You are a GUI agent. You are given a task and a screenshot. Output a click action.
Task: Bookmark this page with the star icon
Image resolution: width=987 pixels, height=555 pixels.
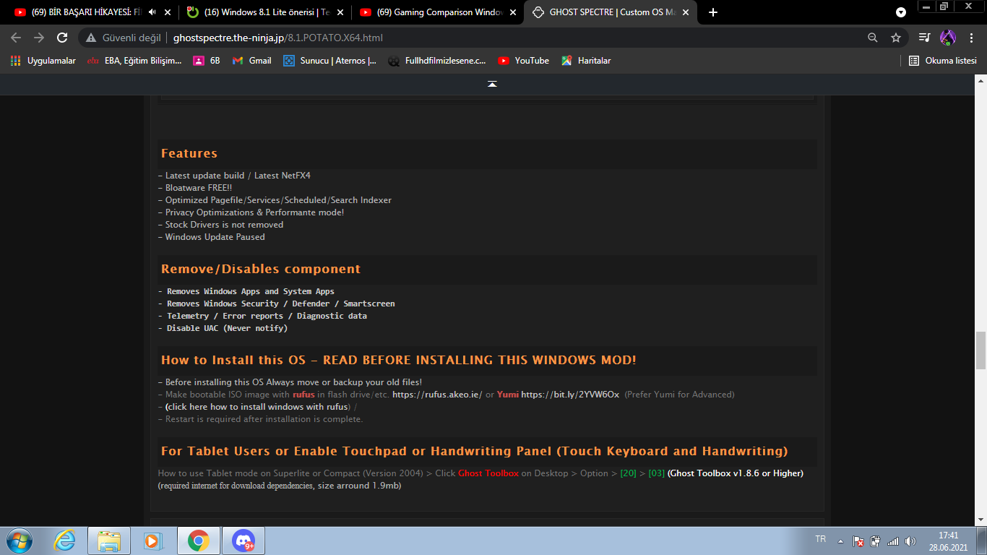pos(896,38)
